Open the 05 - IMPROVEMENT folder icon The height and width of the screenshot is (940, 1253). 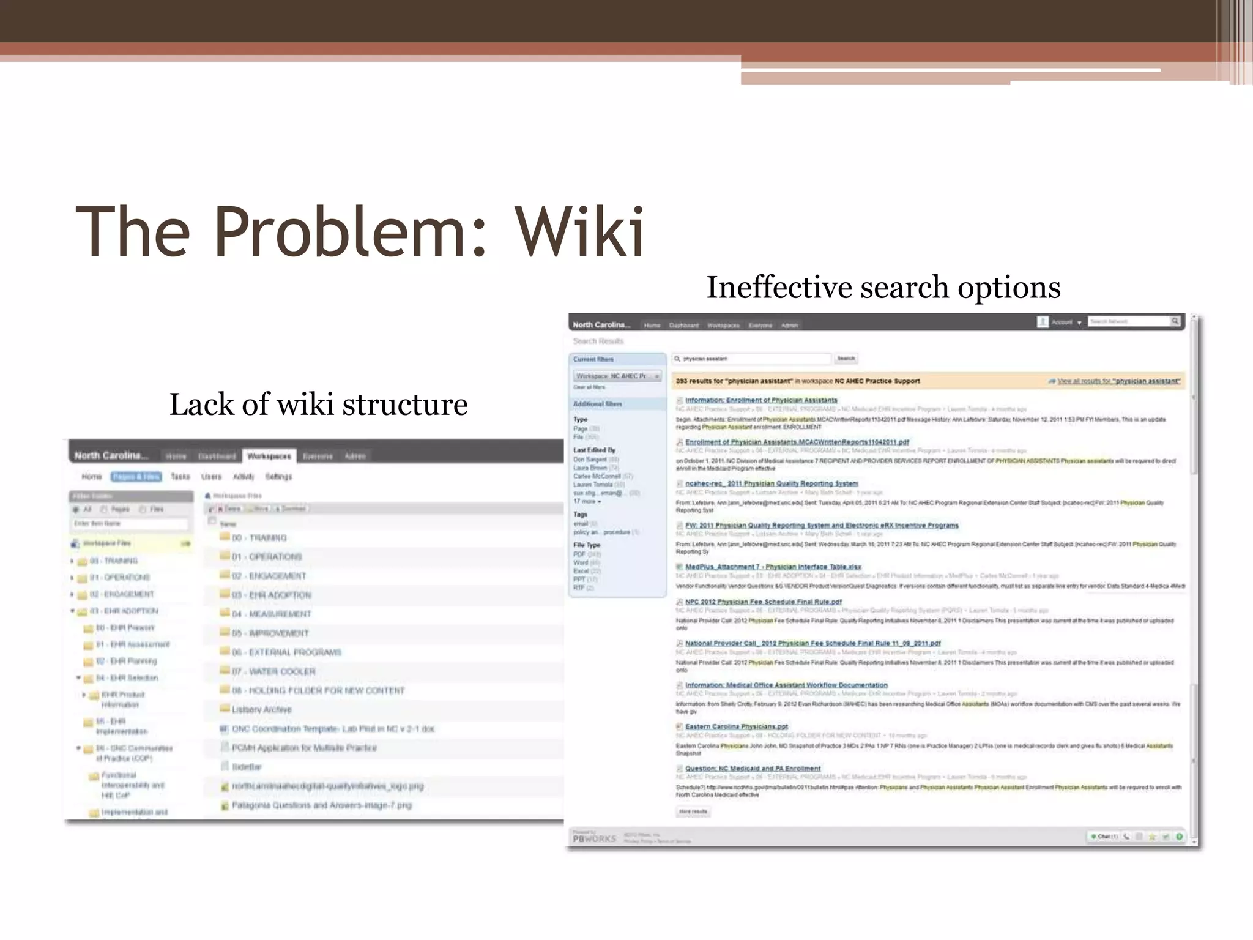pos(225,633)
